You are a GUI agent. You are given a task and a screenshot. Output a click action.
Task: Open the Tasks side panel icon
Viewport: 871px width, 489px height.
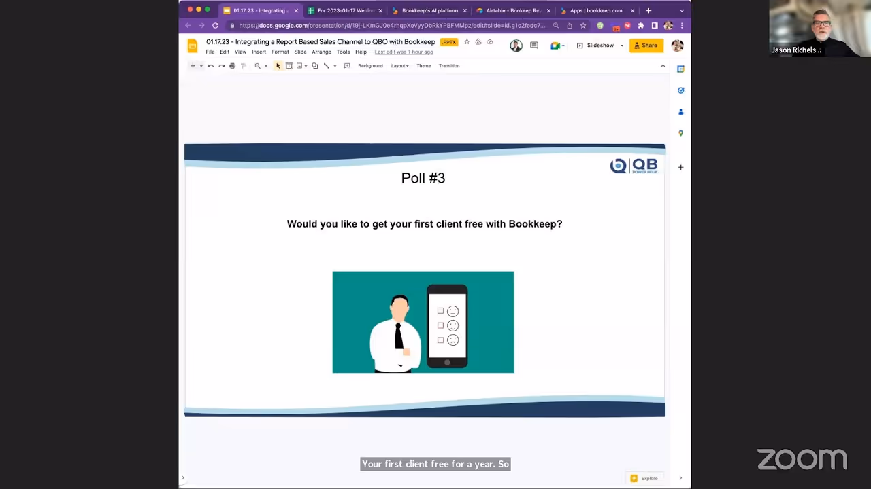click(680, 90)
